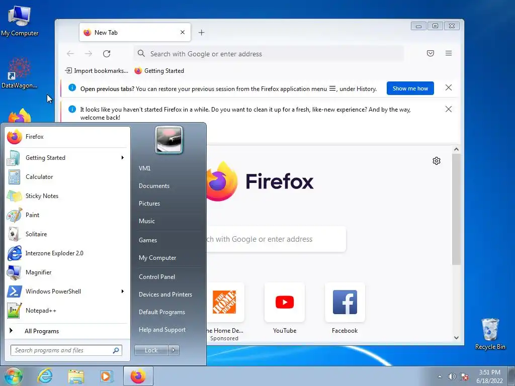515x386 pixels.
Task: Open Default Programs
Action: pyautogui.click(x=161, y=312)
